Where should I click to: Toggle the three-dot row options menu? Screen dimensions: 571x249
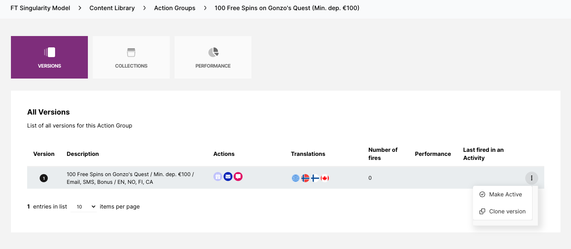531,178
